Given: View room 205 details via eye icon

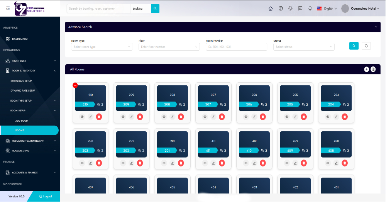Looking at the screenshot, I should [287, 116].
